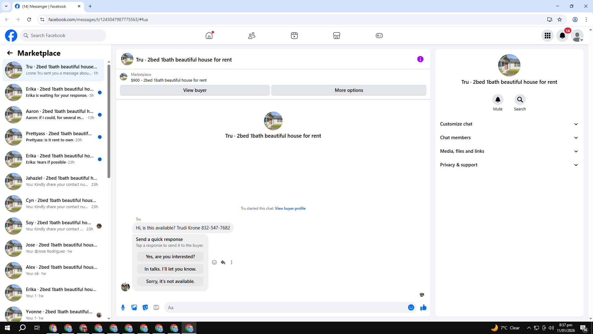Viewport: 593px width, 334px height.
Task: Open the Windows Start menu
Action: (x=7, y=328)
